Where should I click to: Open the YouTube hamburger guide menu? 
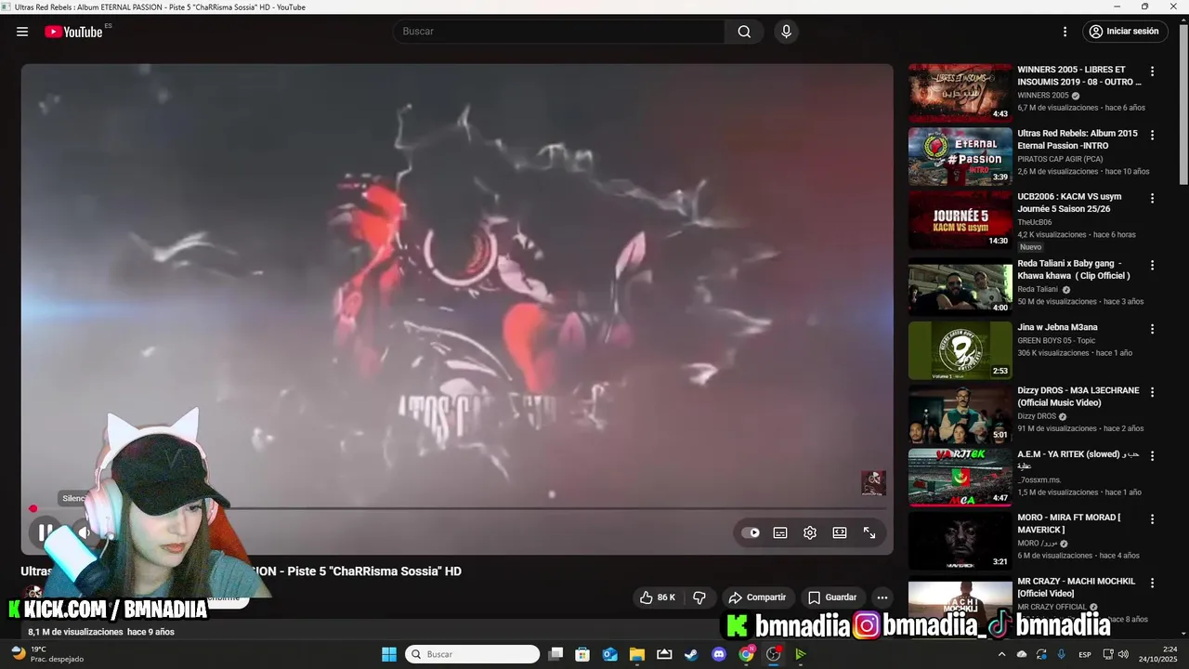(x=22, y=32)
